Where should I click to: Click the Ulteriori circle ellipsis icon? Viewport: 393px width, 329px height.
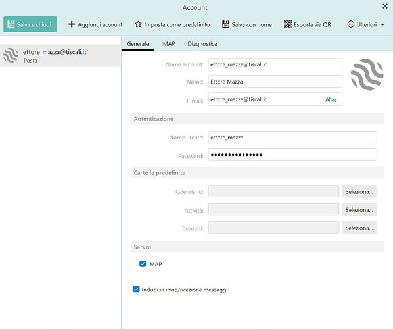pos(351,24)
